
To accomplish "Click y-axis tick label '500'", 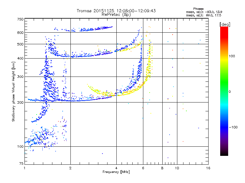I will pyautogui.click(x=20, y=44).
